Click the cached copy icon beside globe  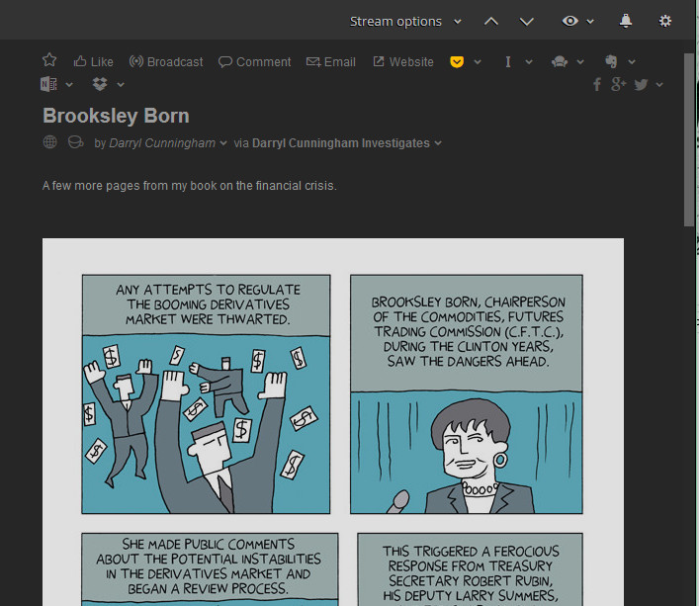(76, 142)
